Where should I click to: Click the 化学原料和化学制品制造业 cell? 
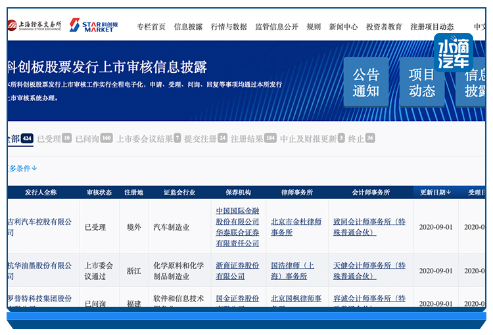coord(178,271)
